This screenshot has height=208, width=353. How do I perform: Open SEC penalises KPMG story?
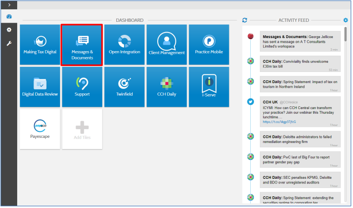[300, 180]
